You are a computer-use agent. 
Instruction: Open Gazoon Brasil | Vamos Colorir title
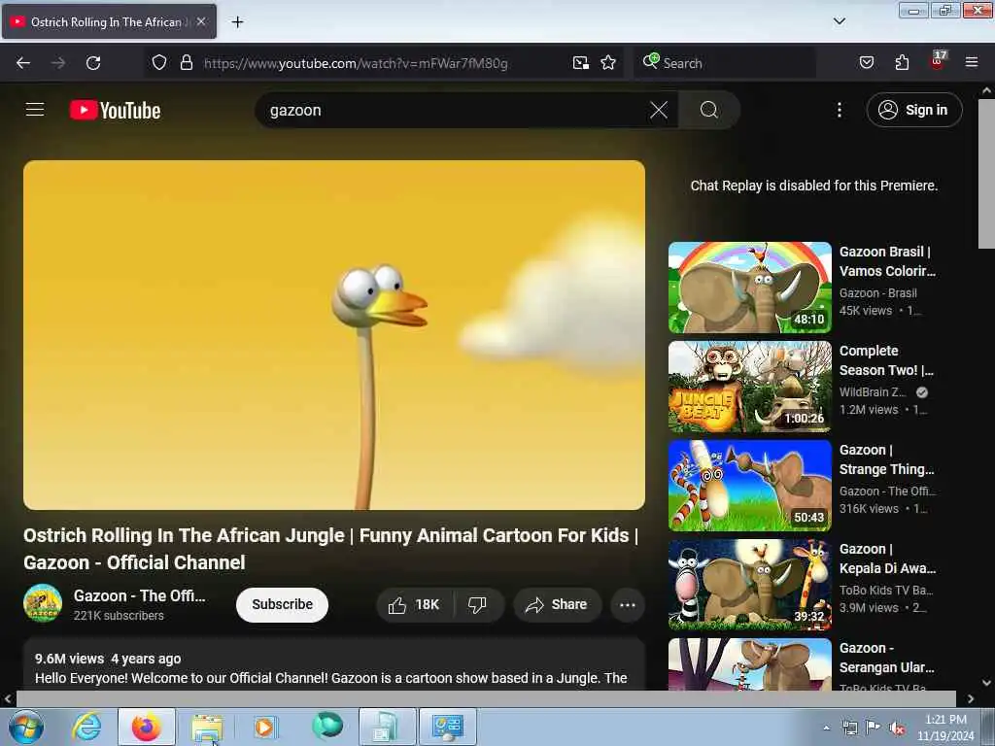click(887, 261)
